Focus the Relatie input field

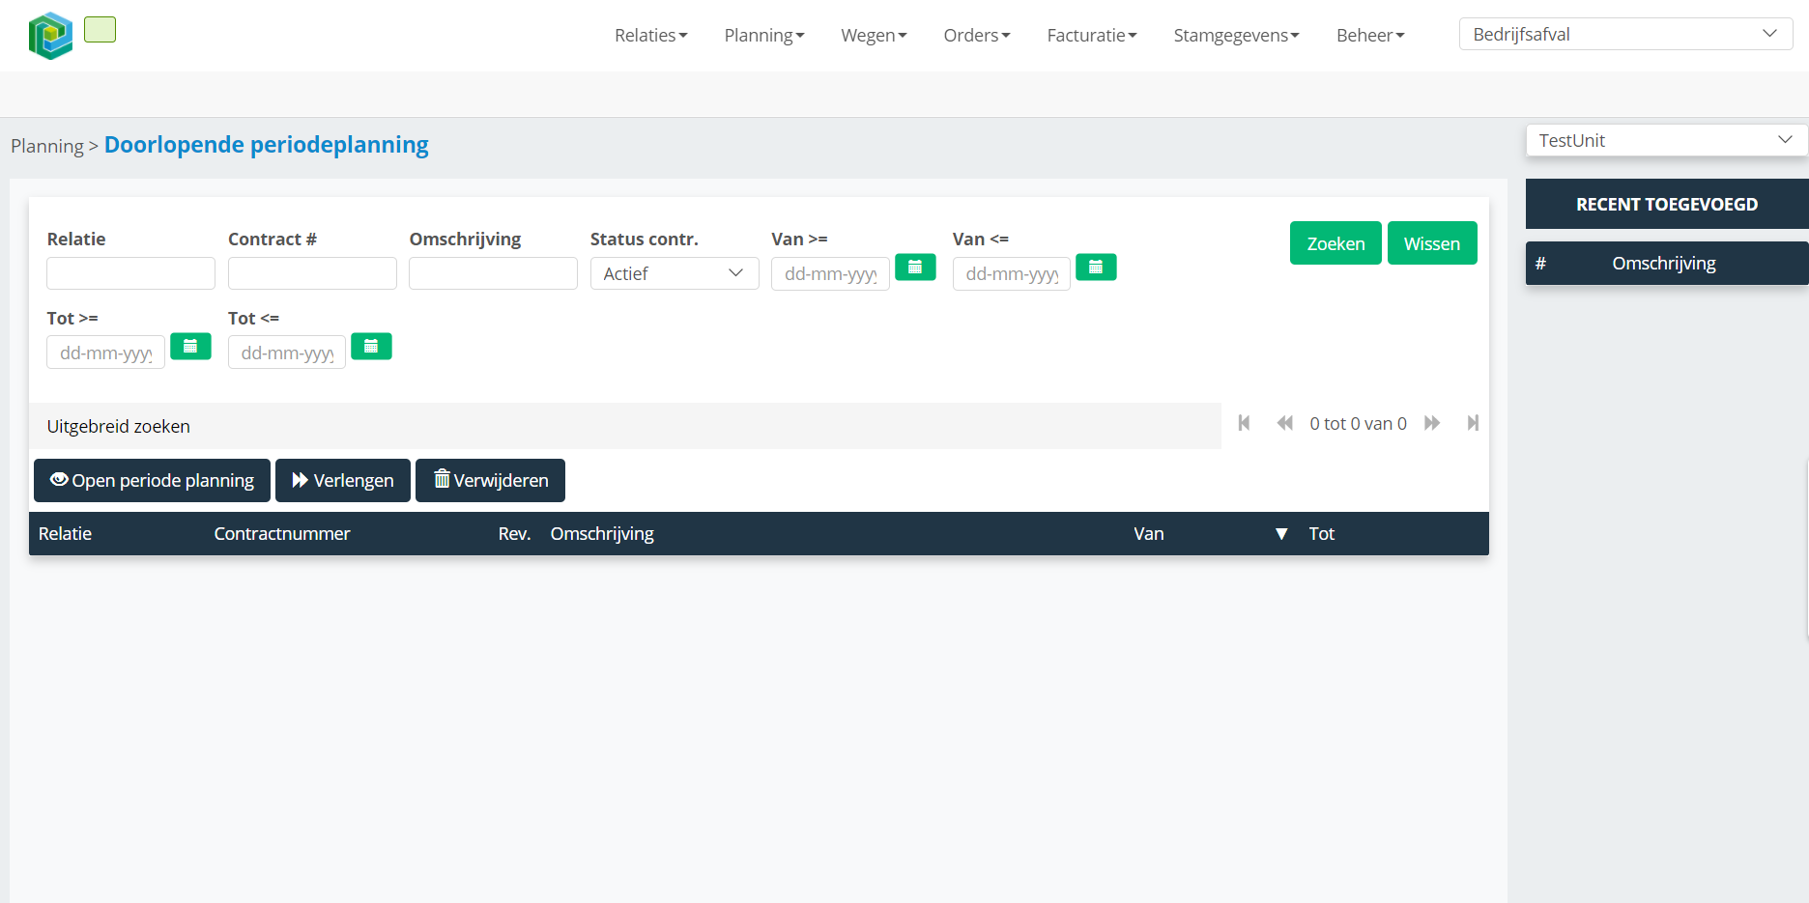coord(130,273)
